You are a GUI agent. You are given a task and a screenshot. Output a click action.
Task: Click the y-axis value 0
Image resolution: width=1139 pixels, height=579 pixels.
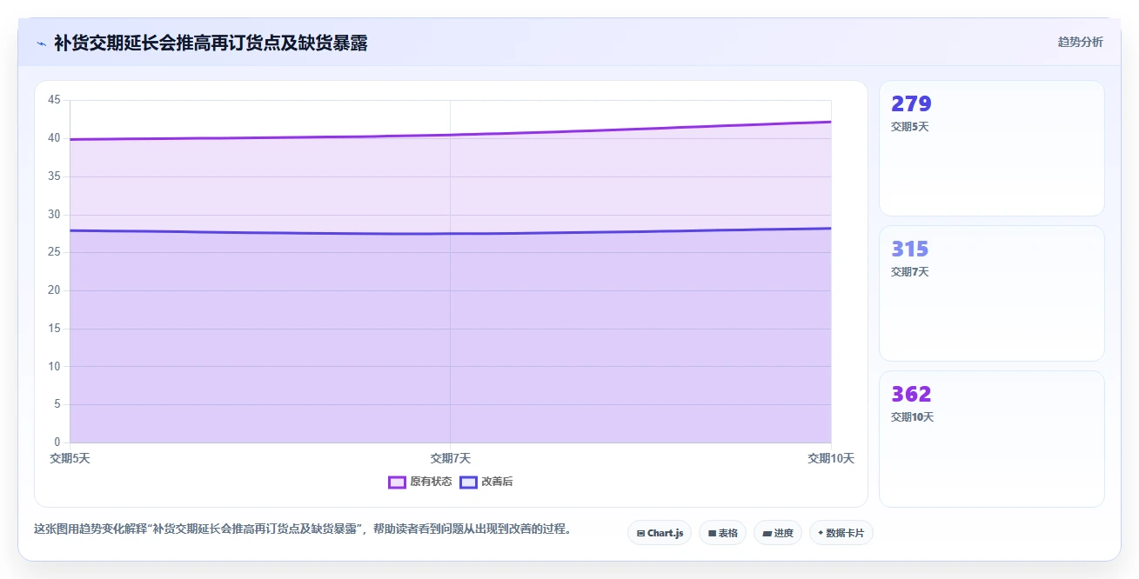tap(57, 443)
